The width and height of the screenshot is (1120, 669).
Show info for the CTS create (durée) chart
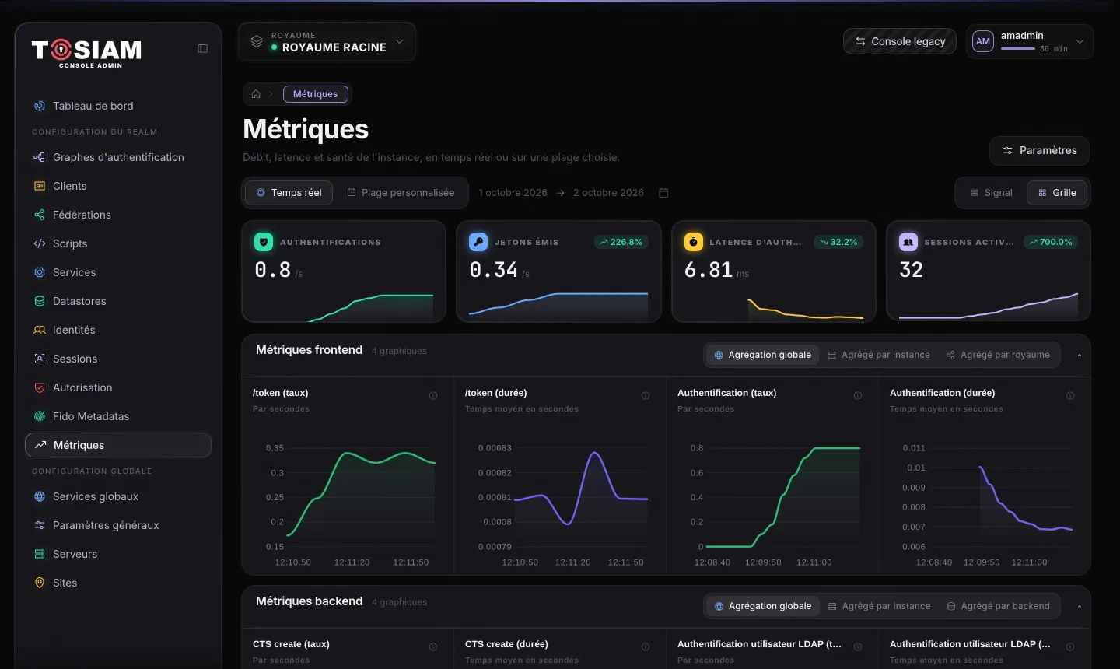click(646, 647)
